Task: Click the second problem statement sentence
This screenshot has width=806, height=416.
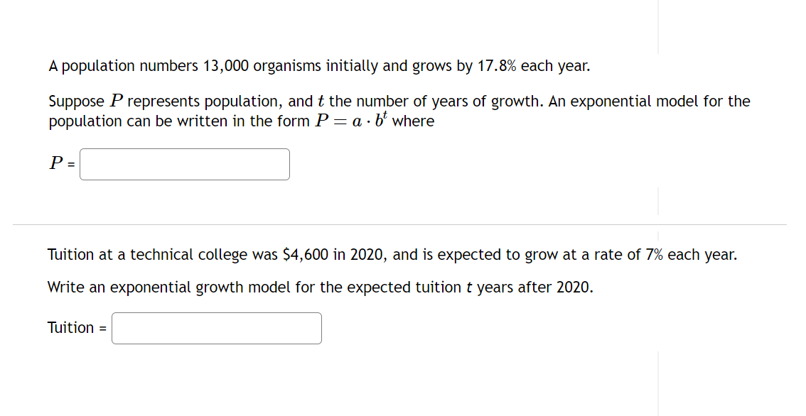Action: click(x=391, y=254)
